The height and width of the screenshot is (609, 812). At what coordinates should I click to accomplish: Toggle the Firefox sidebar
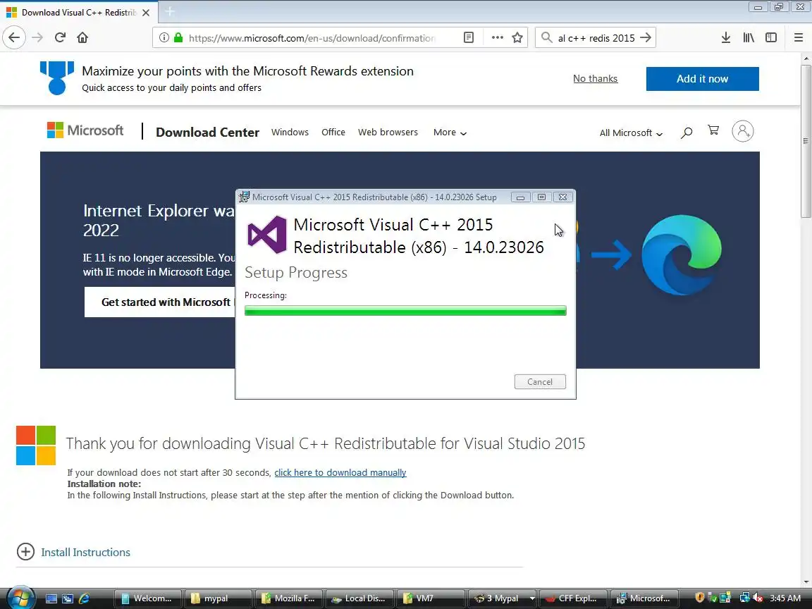coord(771,37)
